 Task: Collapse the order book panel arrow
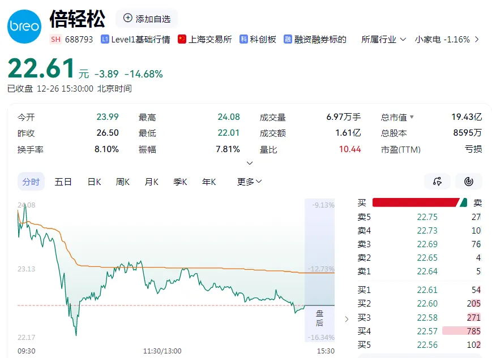coord(346,319)
